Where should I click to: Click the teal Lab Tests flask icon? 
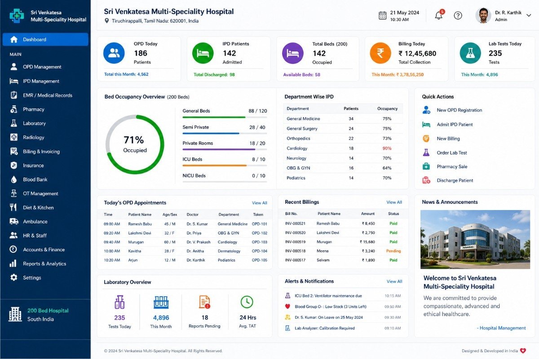click(x=470, y=53)
